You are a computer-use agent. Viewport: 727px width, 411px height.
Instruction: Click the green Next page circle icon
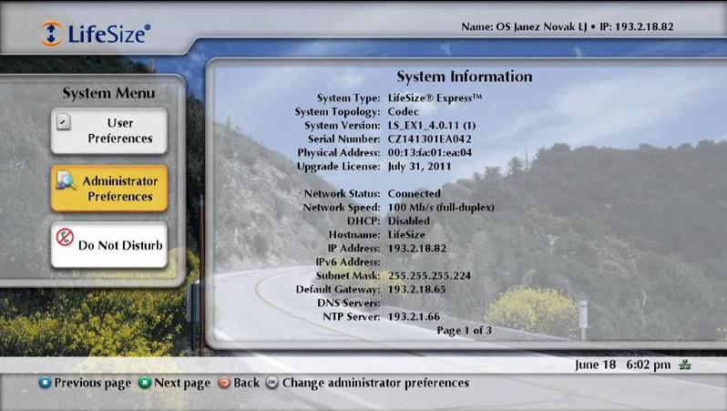[145, 383]
